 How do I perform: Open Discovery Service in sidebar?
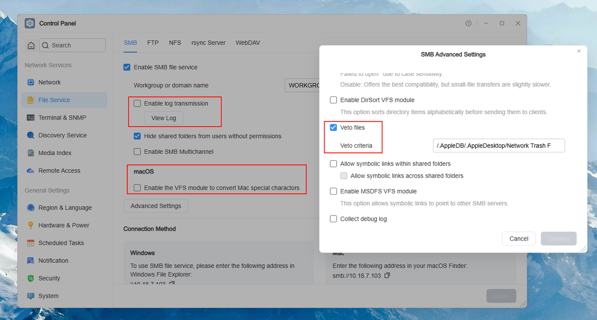point(64,136)
